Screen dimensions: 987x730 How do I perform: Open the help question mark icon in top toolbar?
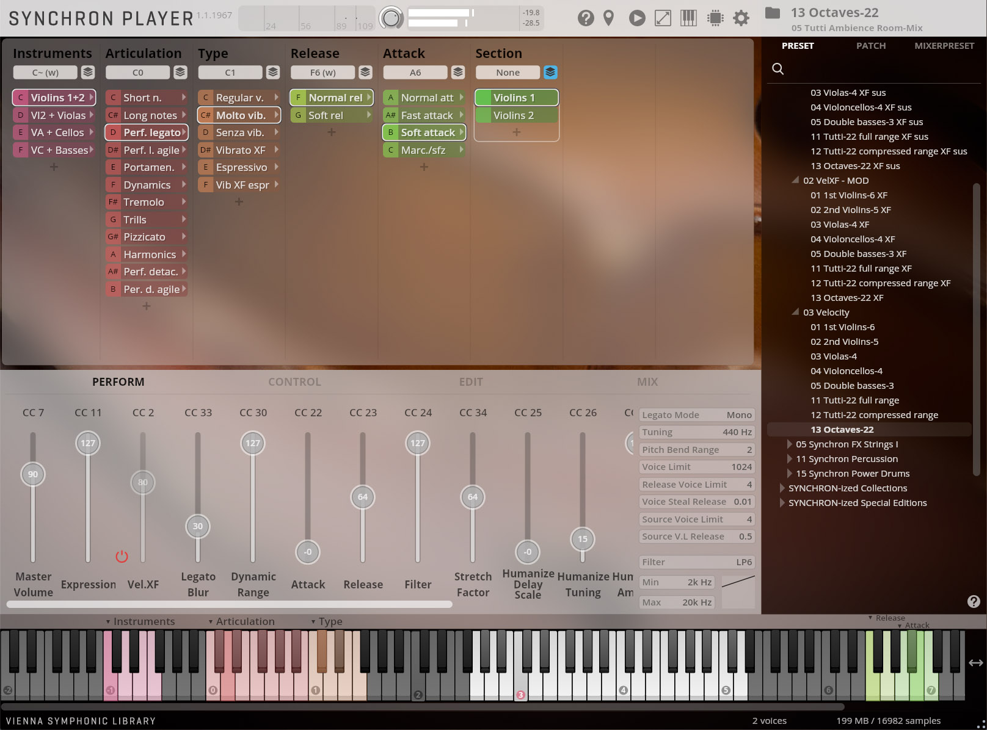[x=586, y=18]
